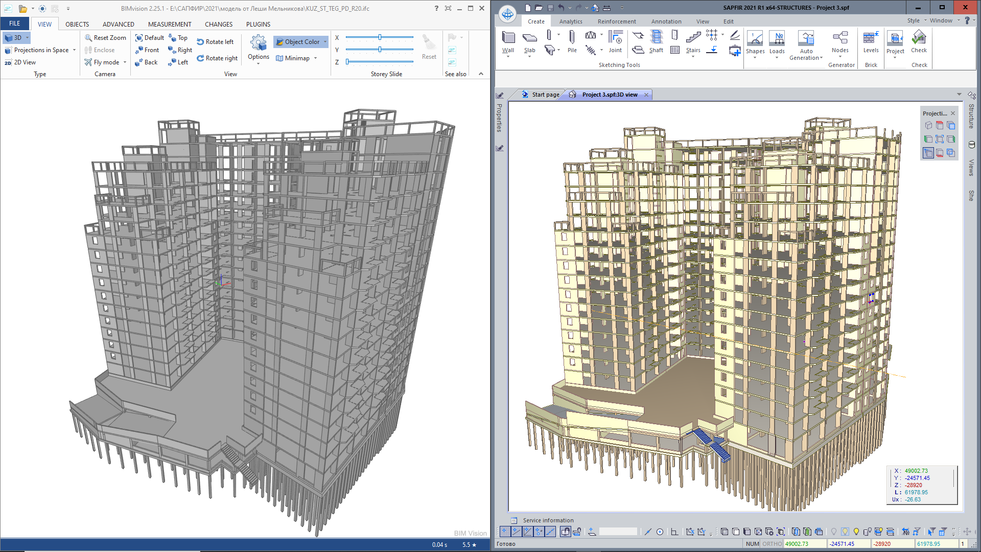Viewport: 981px width, 552px height.
Task: Select the Wall sketching tool
Action: click(x=508, y=41)
